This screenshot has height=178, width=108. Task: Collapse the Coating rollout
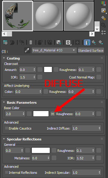point(4,58)
